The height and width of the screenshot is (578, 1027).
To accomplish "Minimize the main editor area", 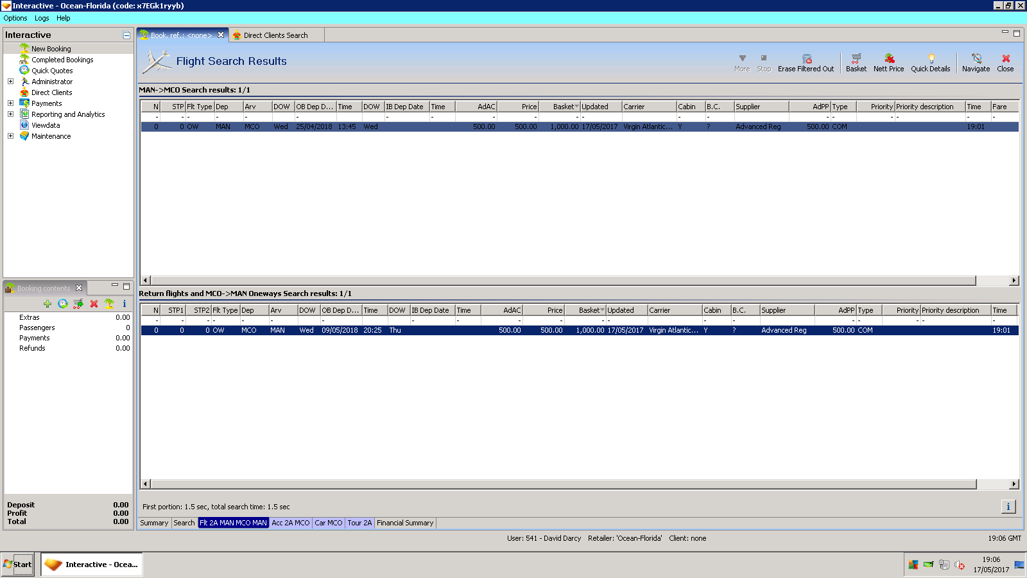I will [1005, 33].
